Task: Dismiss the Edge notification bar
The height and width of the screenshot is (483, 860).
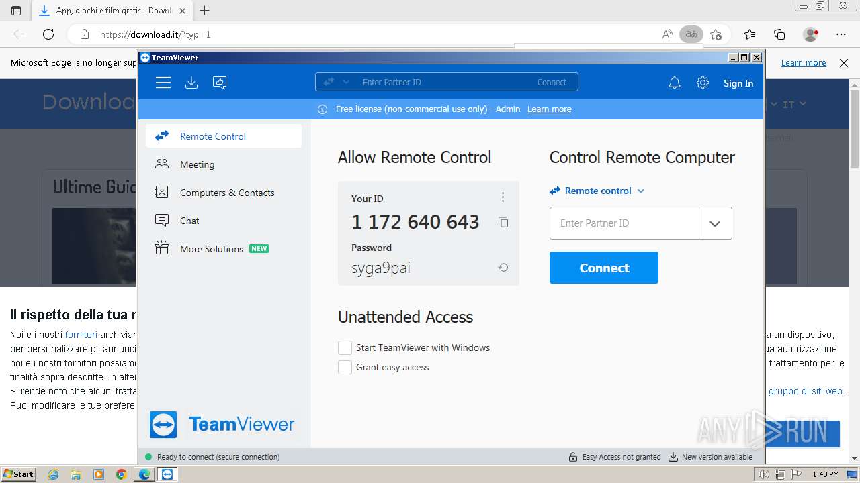Action: point(844,63)
